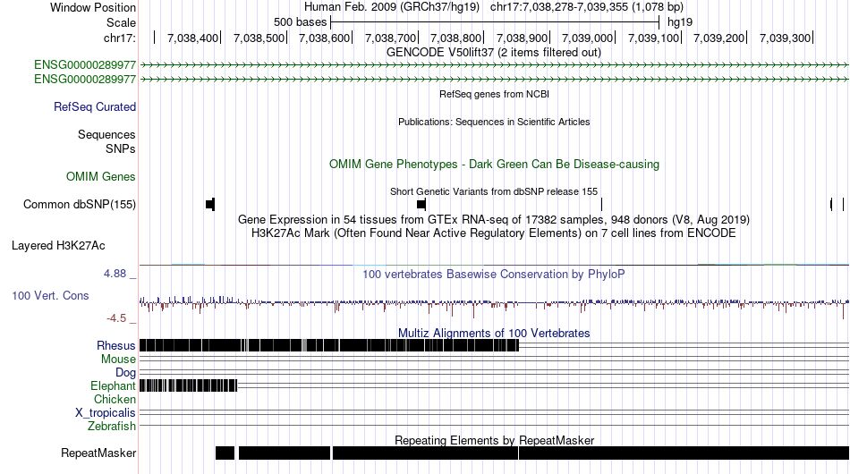Click the RefSeq genes from NCBI title

pos(494,94)
